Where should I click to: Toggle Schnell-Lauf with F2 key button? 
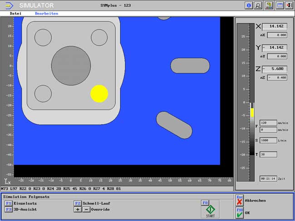(78, 203)
